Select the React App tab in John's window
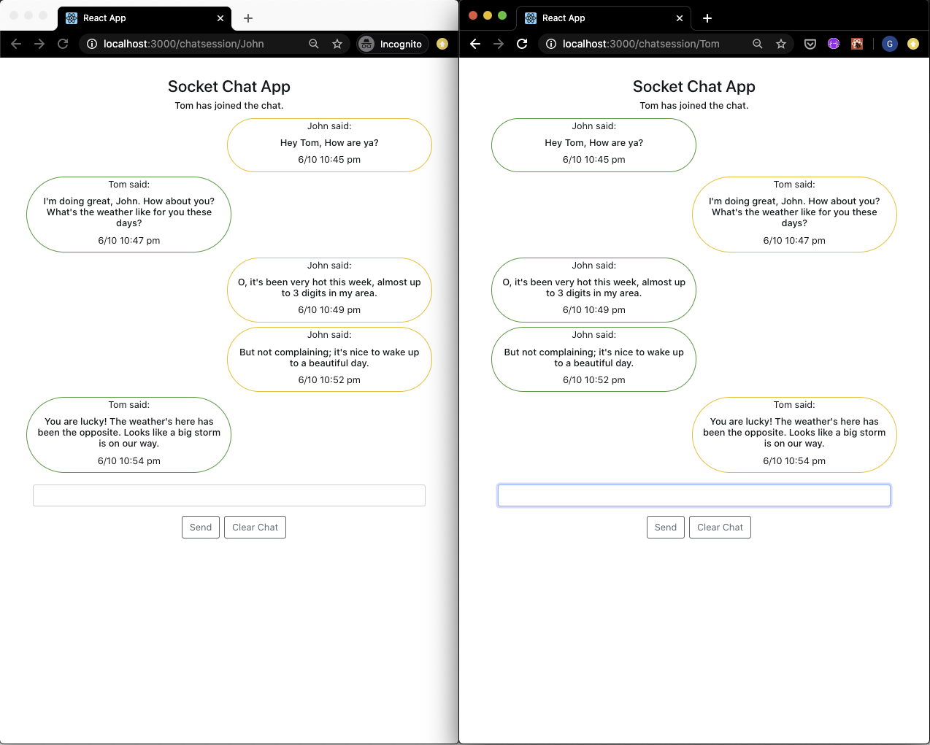The height and width of the screenshot is (745, 930). tap(145, 18)
